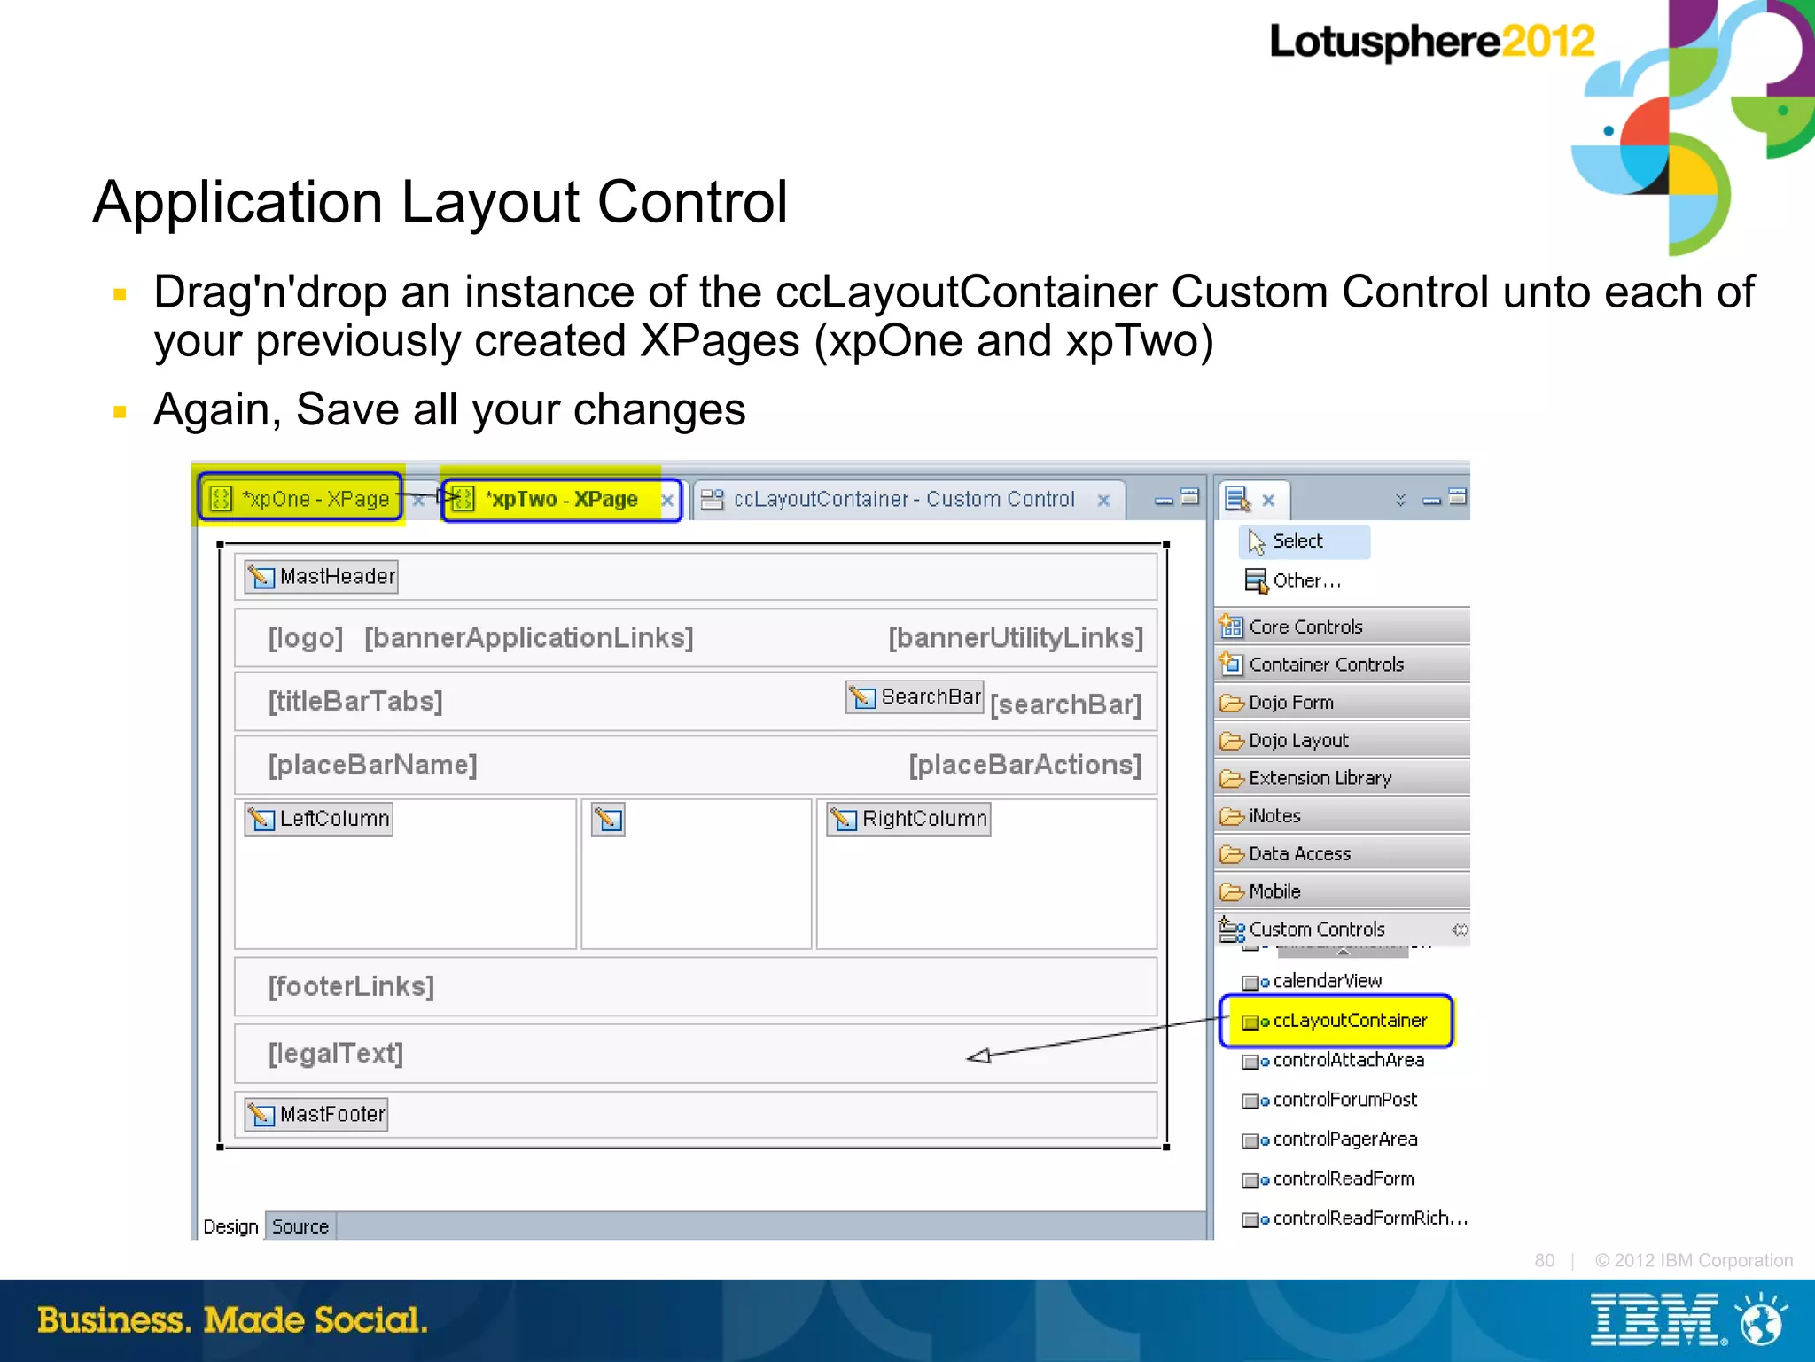The height and width of the screenshot is (1362, 1815).
Task: Expand the iNotes drawer
Action: pyautogui.click(x=1343, y=815)
